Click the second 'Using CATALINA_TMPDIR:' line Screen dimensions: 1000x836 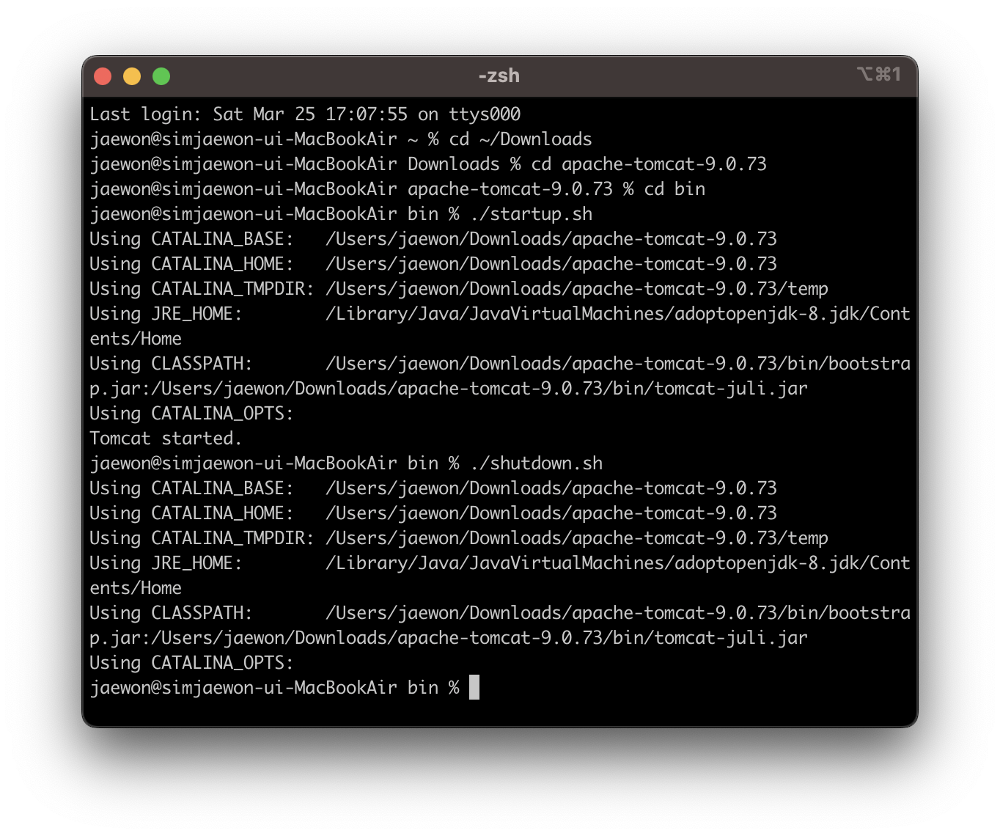[459, 538]
